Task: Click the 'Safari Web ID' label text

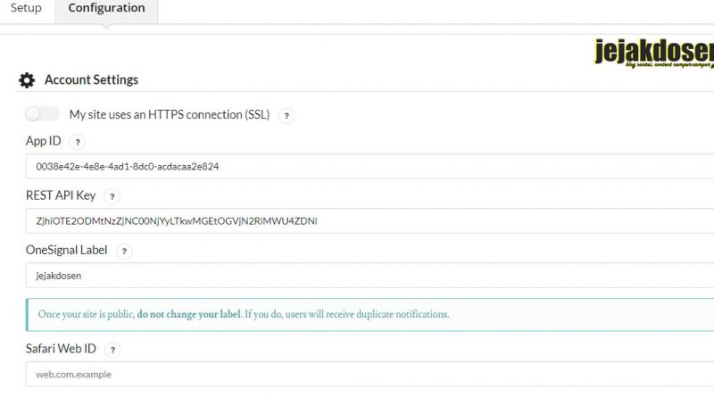Action: click(x=61, y=349)
